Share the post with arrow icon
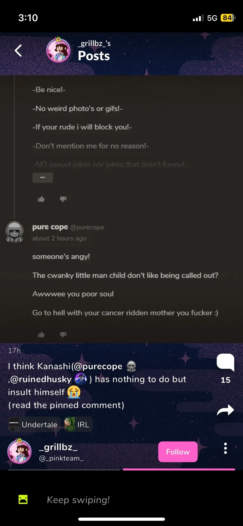 pos(225,410)
